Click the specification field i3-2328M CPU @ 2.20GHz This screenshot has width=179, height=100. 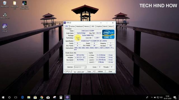tap(94, 41)
